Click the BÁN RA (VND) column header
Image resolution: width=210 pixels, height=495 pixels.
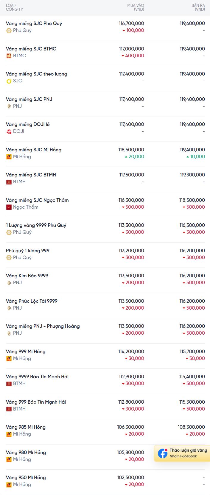(x=198, y=7)
